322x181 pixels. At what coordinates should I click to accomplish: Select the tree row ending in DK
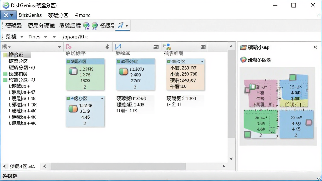point(23,105)
